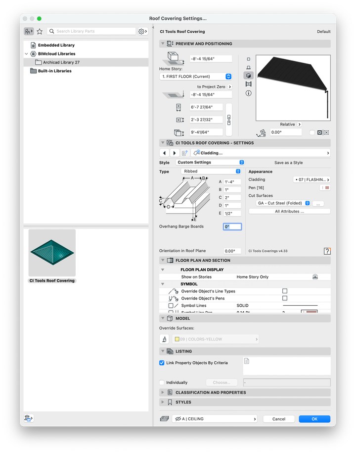Click the library manager icon at bottom left
Viewport: 356px width, 453px height.
[29, 418]
